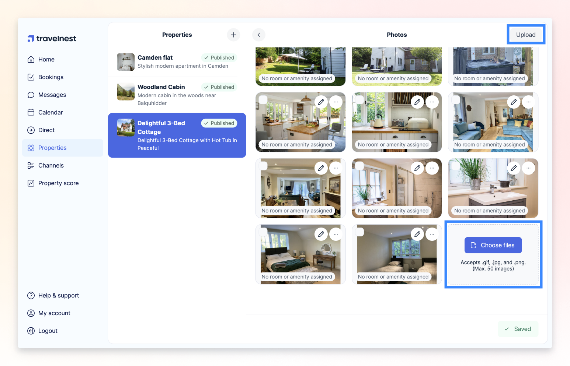
Task: Edit the double bedroom photo
Action: click(x=321, y=234)
